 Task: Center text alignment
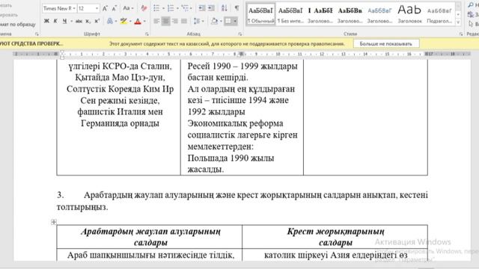[x=165, y=21]
